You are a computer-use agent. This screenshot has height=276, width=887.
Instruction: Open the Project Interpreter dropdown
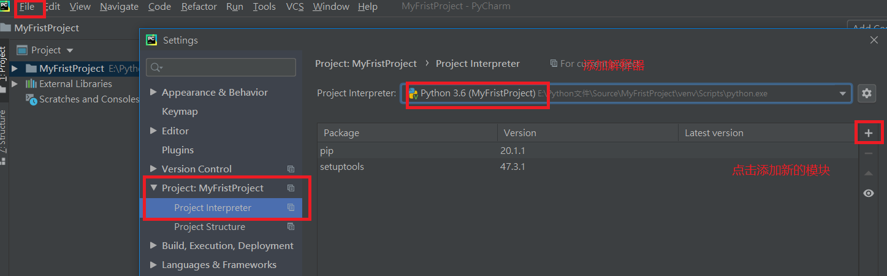pos(843,93)
